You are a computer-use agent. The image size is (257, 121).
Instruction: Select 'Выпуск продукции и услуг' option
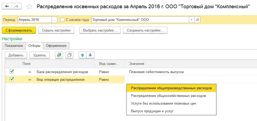[171, 111]
